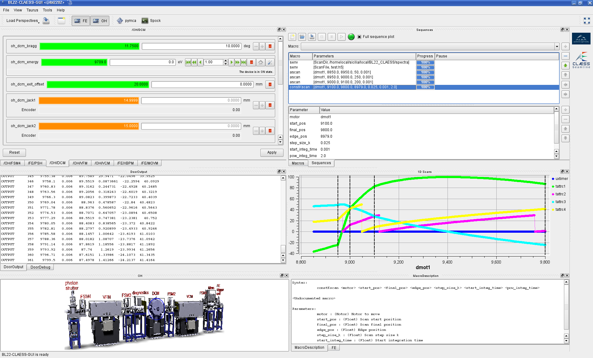This screenshot has height=358, width=593.
Task: Open the View menu
Action: tap(18, 10)
